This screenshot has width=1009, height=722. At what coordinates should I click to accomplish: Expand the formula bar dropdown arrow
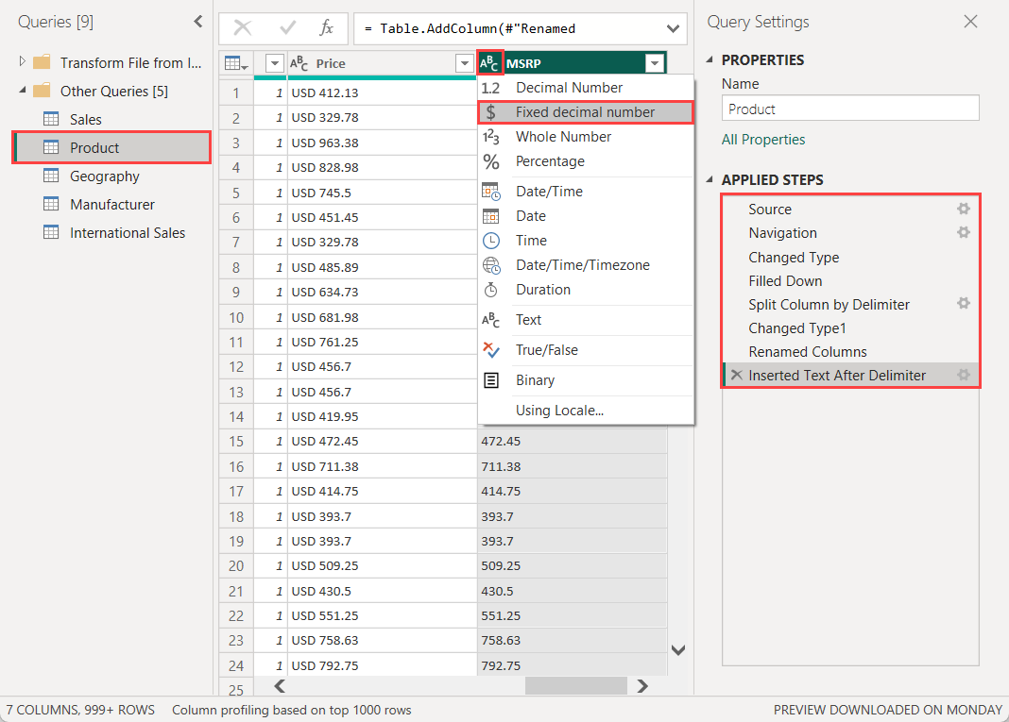point(673,28)
